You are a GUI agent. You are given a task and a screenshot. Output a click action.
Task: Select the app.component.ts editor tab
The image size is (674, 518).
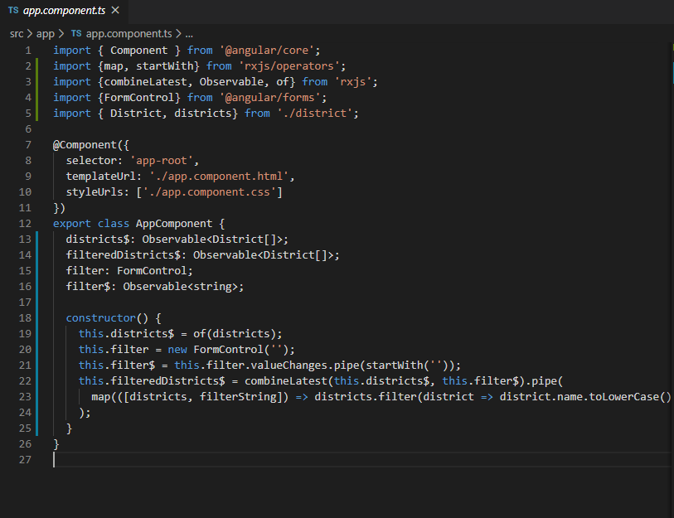(64, 11)
